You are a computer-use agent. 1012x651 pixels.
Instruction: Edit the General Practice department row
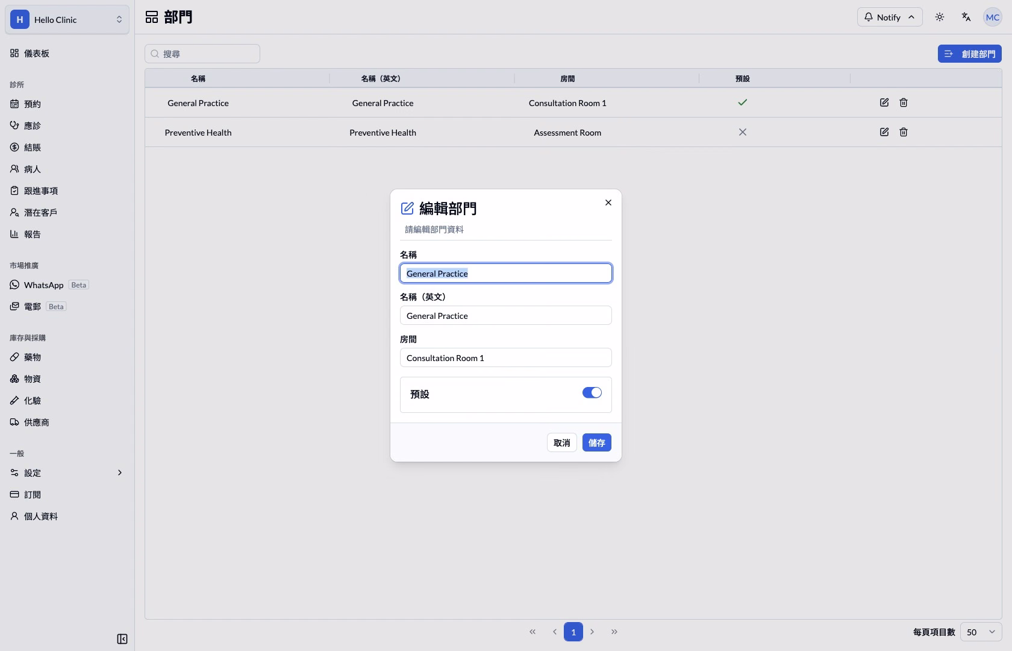tap(884, 102)
